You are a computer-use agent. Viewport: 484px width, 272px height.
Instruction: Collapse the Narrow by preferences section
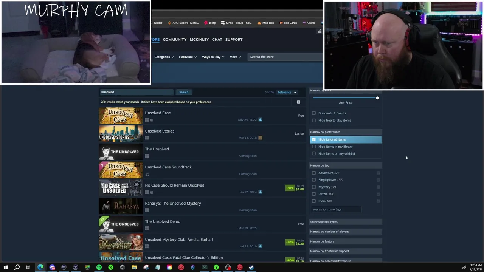point(346,132)
